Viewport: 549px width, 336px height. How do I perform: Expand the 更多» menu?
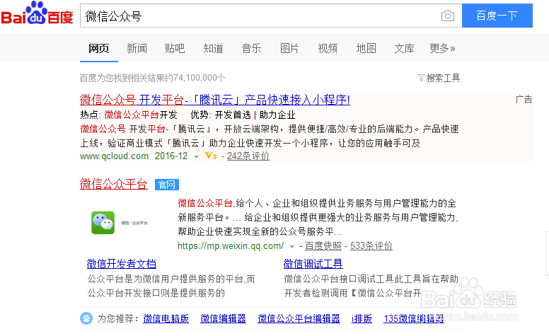[x=442, y=48]
